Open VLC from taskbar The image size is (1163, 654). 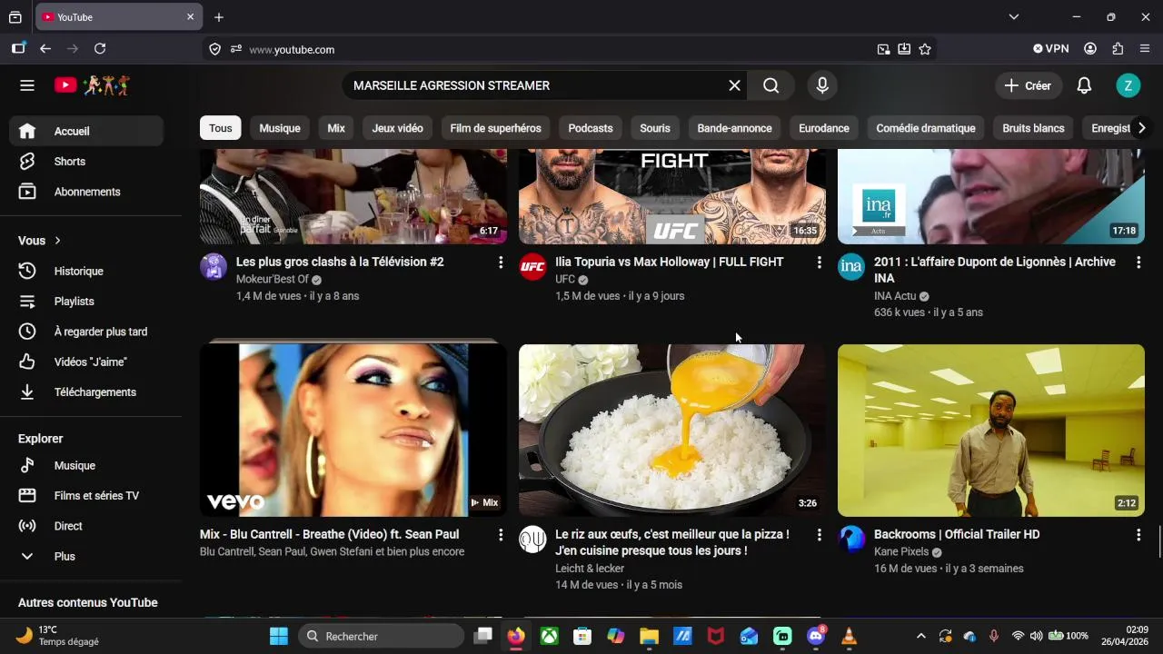pos(850,636)
